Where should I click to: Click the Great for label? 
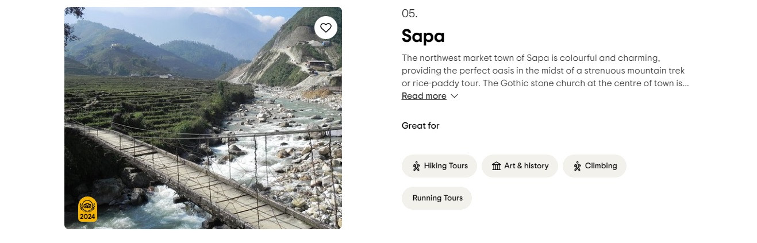click(x=420, y=126)
